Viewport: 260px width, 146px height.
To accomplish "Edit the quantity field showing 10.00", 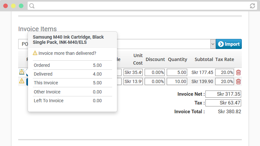I will [x=177, y=81].
